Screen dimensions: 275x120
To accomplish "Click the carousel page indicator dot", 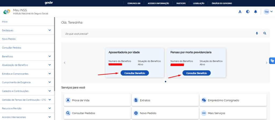I will (165, 82).
